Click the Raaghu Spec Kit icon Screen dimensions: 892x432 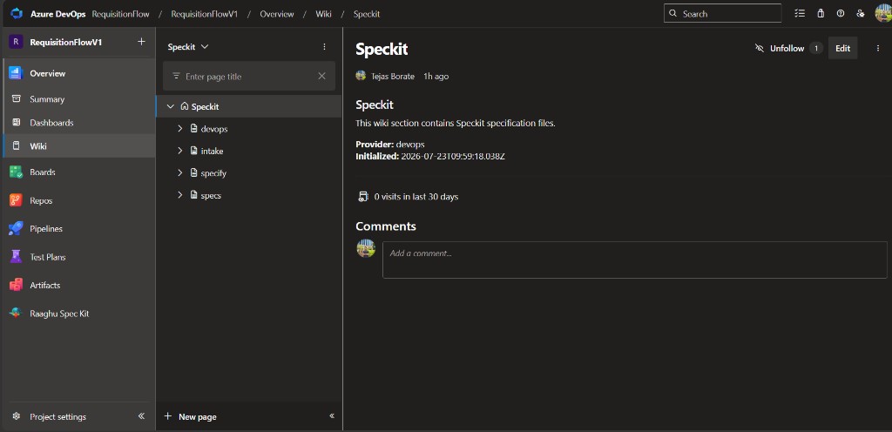click(16, 314)
